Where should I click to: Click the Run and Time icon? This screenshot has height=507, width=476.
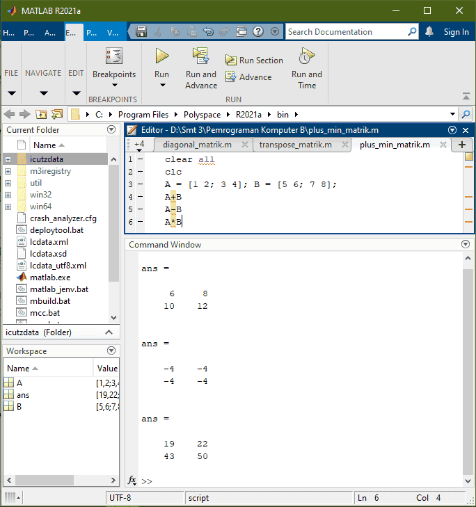tap(306, 56)
